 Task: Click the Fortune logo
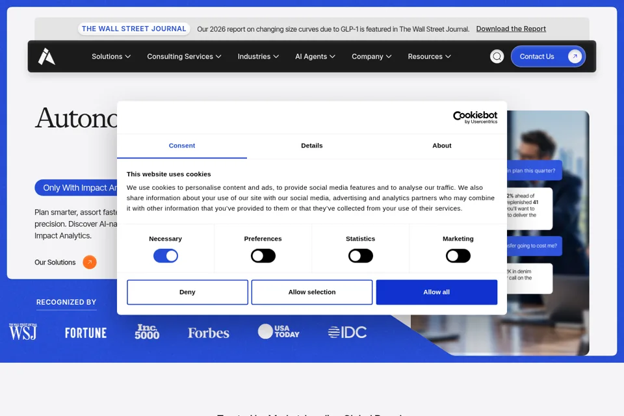86,333
